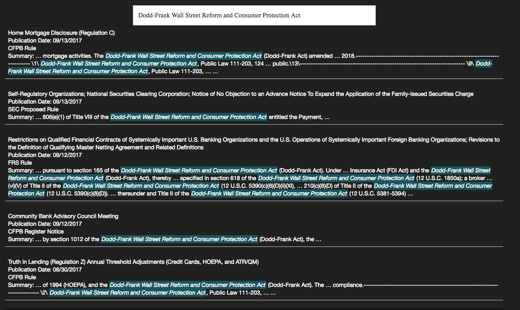Click 'FRS Rule' label
520x310 pixels.
coord(20,163)
